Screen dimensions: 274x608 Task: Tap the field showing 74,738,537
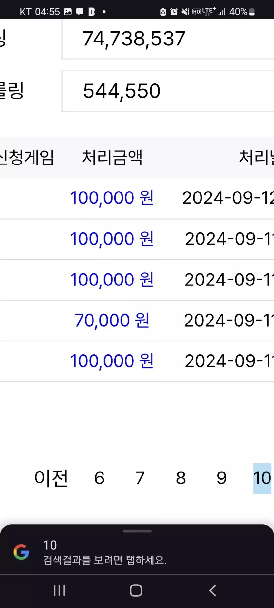coord(168,39)
